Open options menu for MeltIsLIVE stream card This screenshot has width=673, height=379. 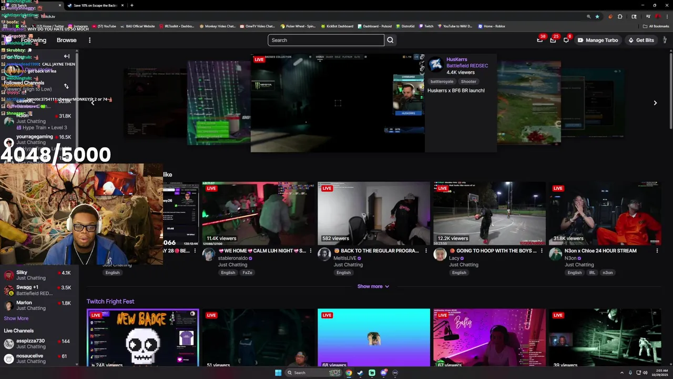coord(426,251)
